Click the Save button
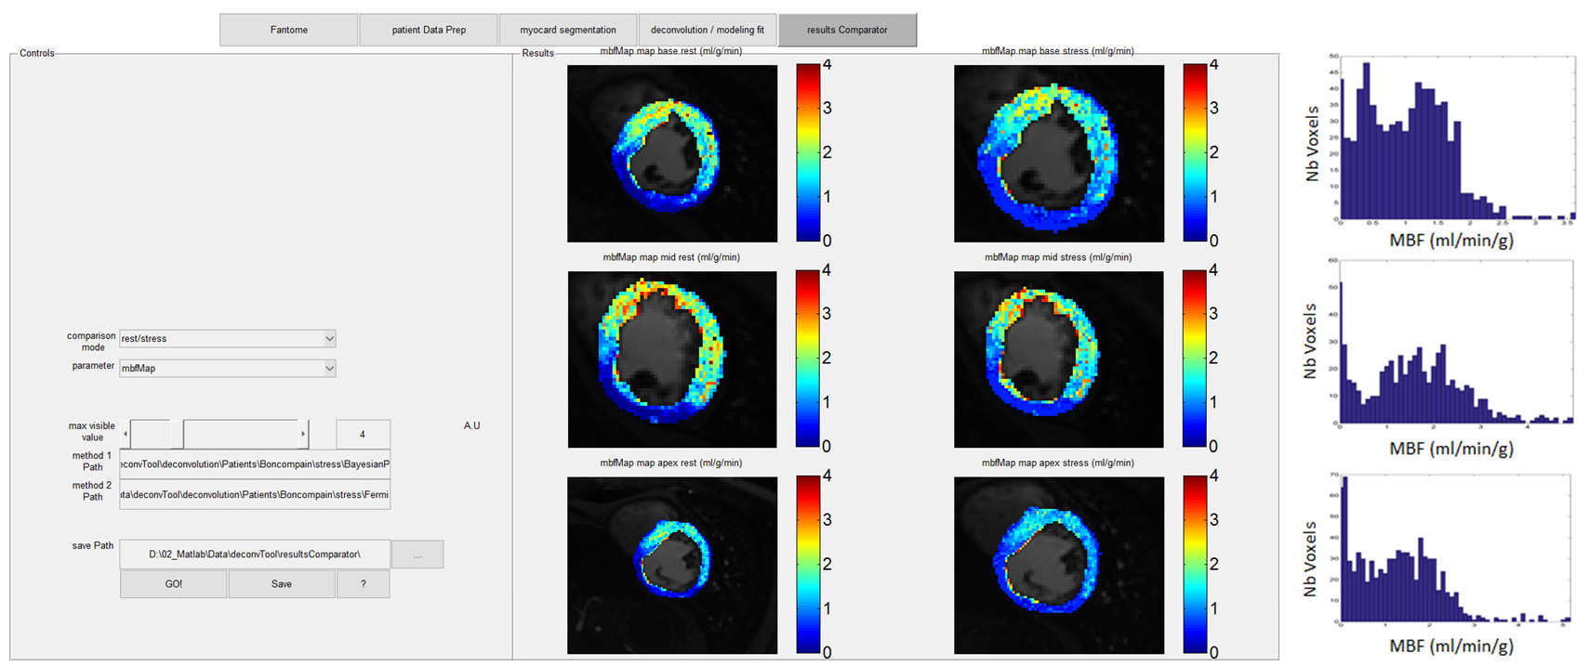 (281, 584)
